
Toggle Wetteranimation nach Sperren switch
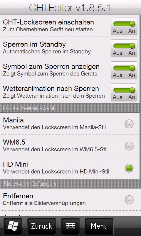pyautogui.click(x=124, y=92)
